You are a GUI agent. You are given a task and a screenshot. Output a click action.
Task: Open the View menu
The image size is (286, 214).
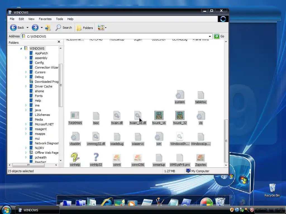[x=31, y=19]
